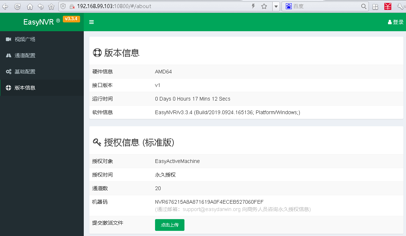Click the 授权时间 label

click(102, 175)
